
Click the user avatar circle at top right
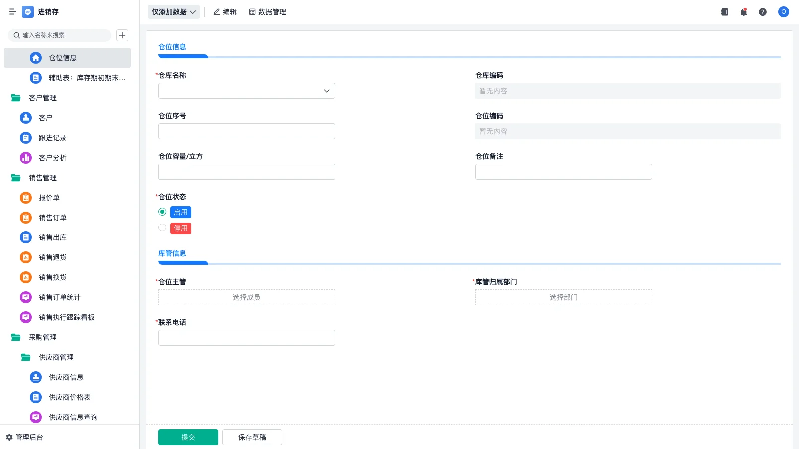tap(783, 12)
